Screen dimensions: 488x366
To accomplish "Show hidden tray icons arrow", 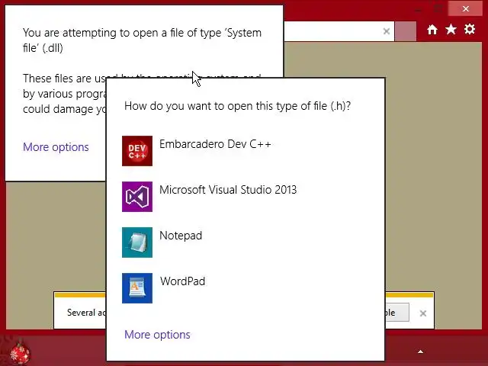I will coord(420,352).
